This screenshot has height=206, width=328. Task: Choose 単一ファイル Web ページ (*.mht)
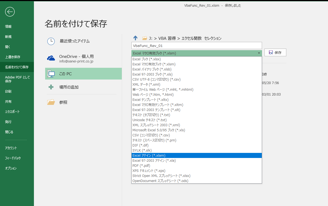(x=197, y=89)
